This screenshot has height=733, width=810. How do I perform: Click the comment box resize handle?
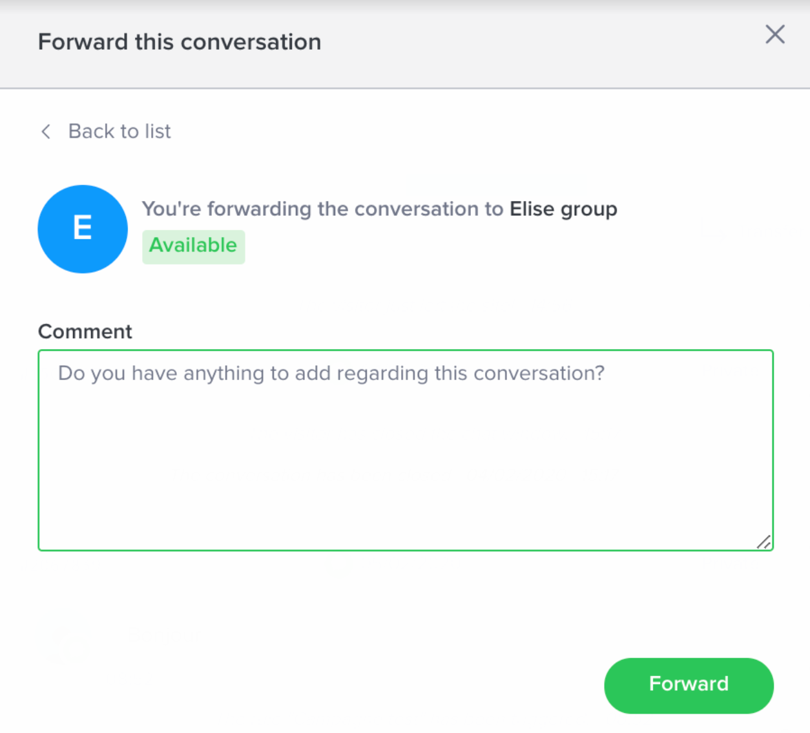(763, 542)
